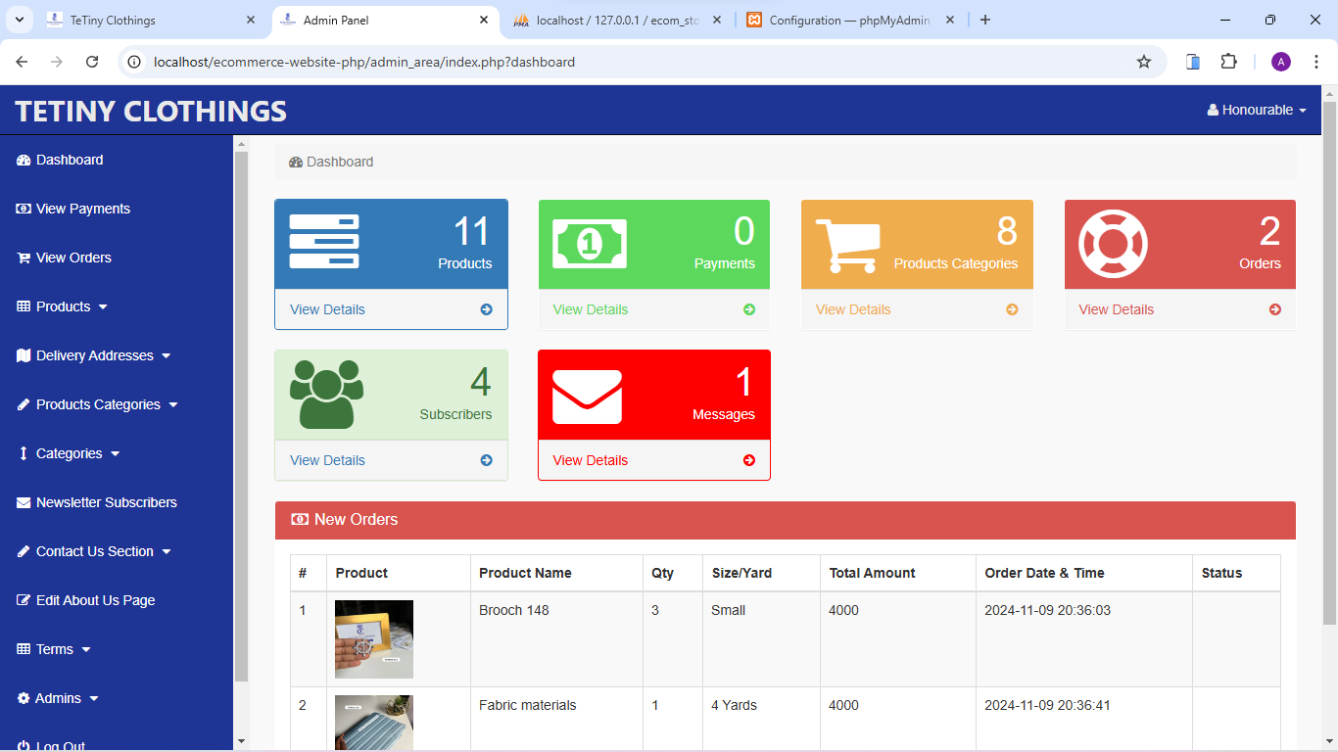Screen dimensions: 1338x752
Task: Click the Brooch 148 product thumbnail
Action: pos(374,639)
